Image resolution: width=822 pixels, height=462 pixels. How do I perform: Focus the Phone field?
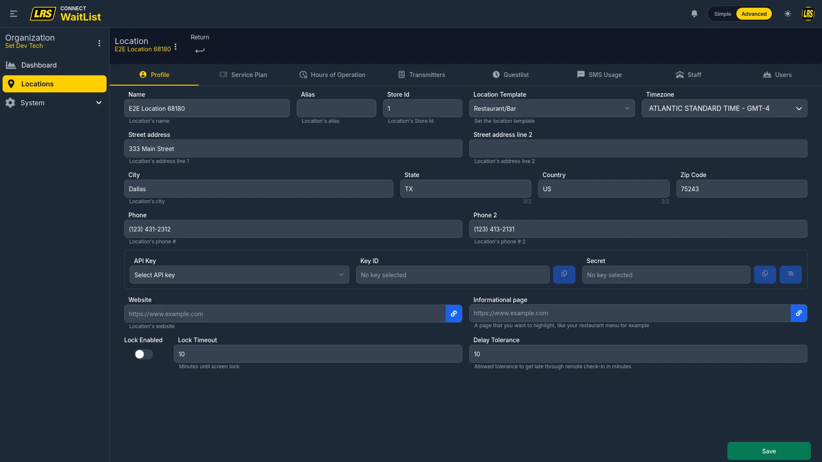pyautogui.click(x=293, y=229)
